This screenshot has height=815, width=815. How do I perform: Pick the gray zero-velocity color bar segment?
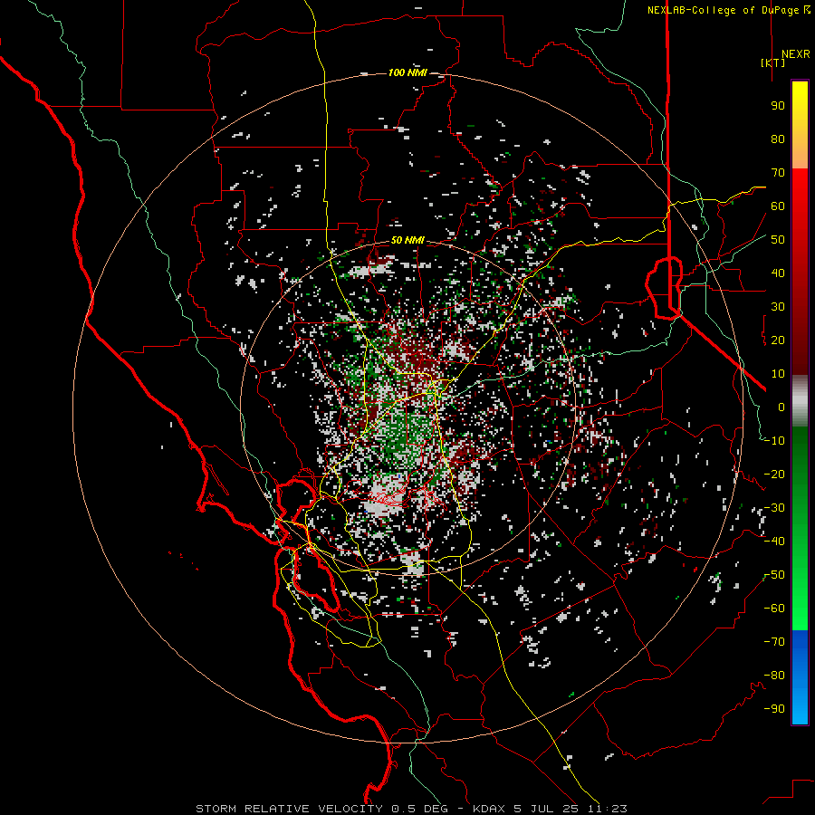(x=800, y=401)
